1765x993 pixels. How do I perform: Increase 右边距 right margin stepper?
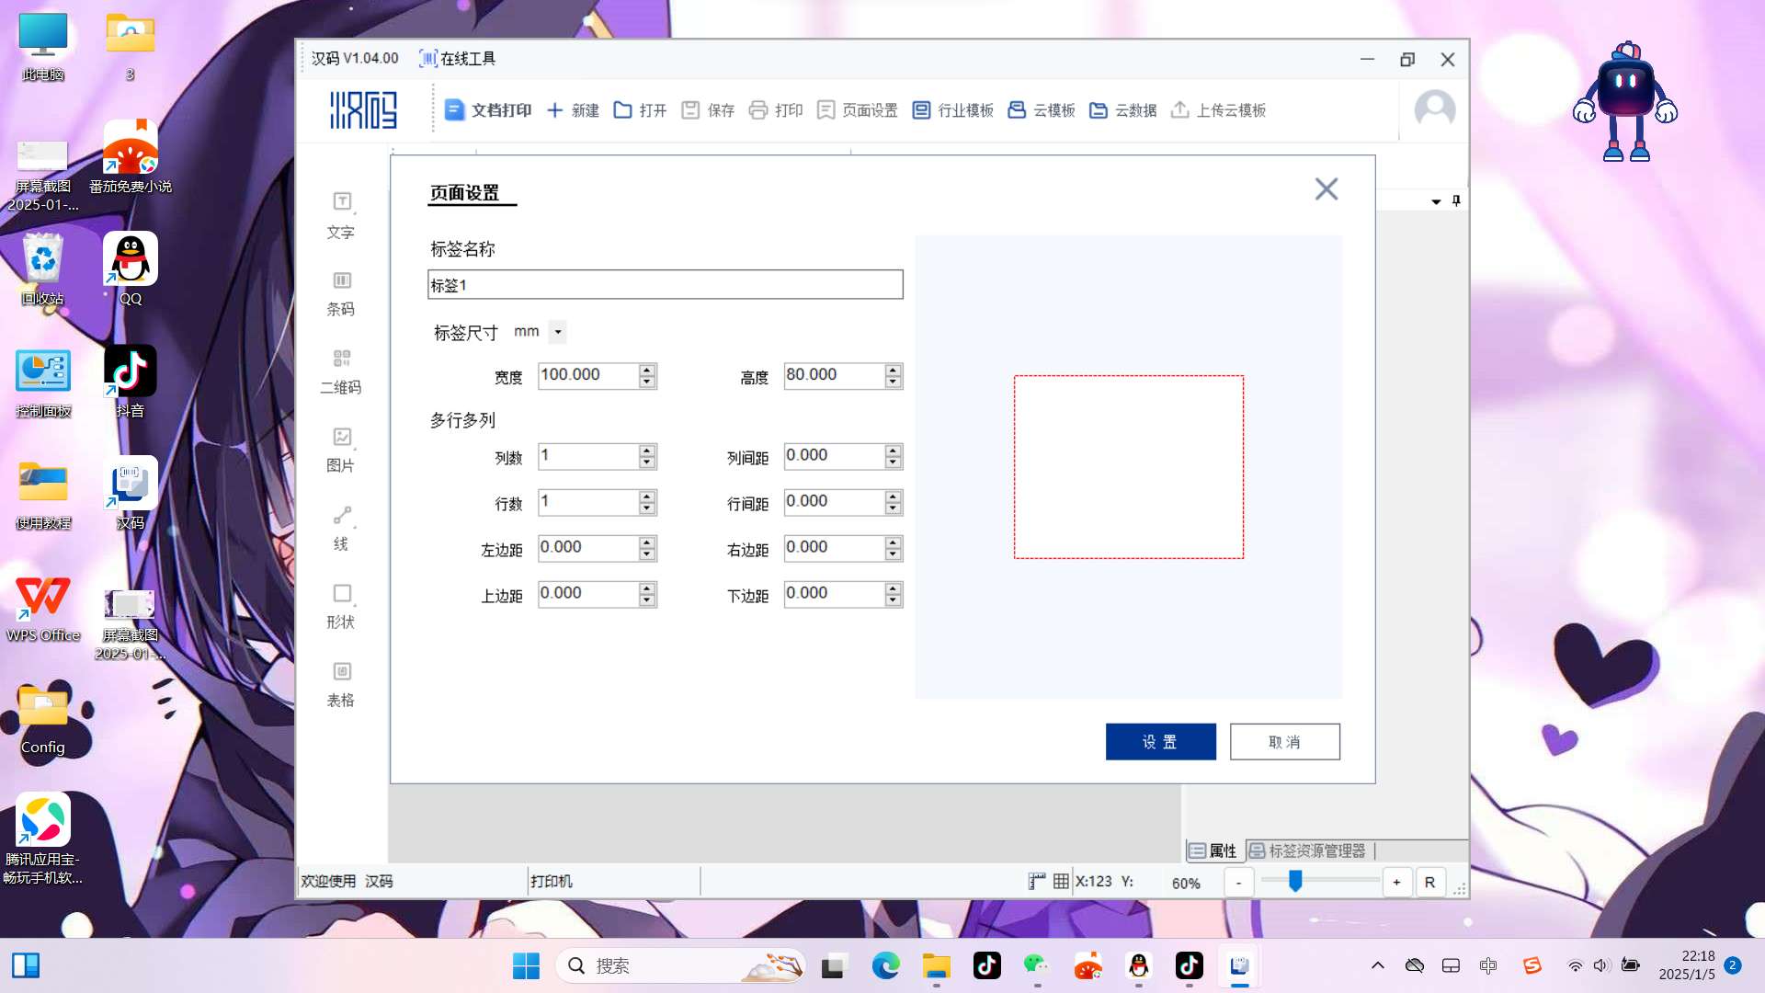pyautogui.click(x=894, y=542)
